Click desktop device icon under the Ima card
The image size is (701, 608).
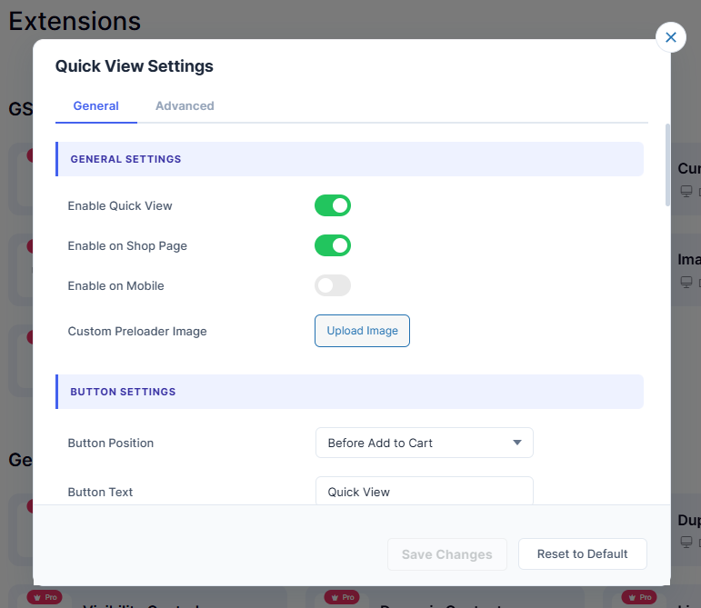pyautogui.click(x=686, y=282)
